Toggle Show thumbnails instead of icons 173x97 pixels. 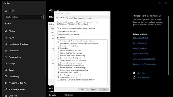[x=58, y=65]
